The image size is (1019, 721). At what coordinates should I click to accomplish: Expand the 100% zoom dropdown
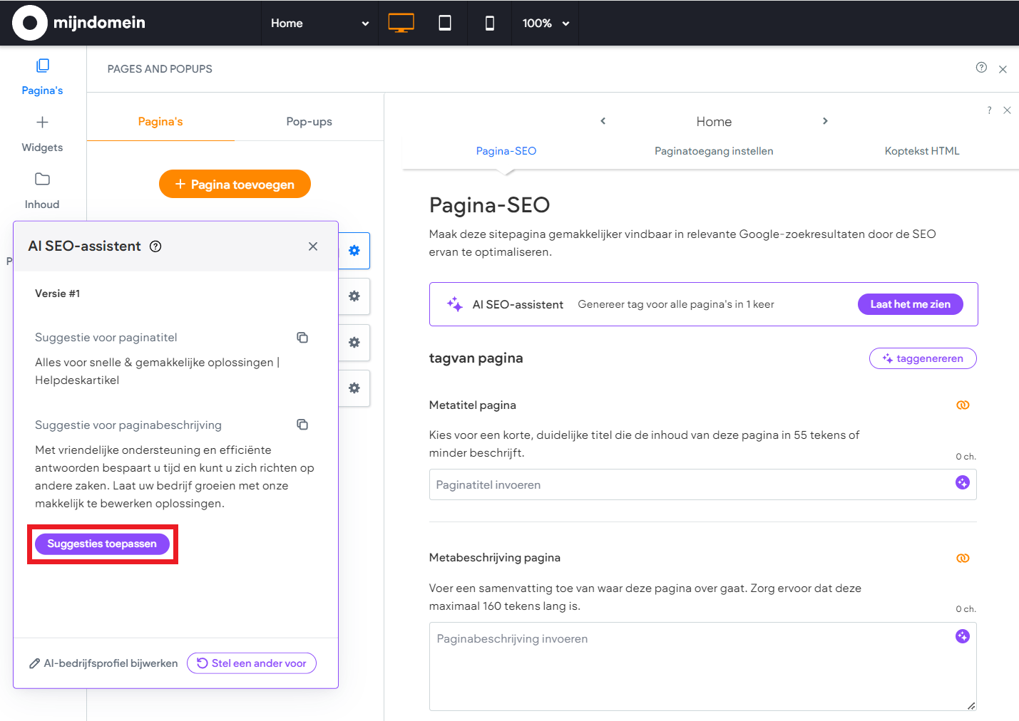546,23
